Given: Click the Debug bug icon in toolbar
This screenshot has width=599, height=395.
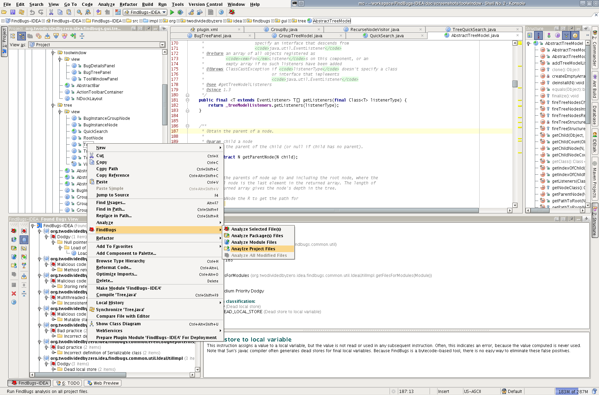Looking at the screenshot, I should point(180,12).
